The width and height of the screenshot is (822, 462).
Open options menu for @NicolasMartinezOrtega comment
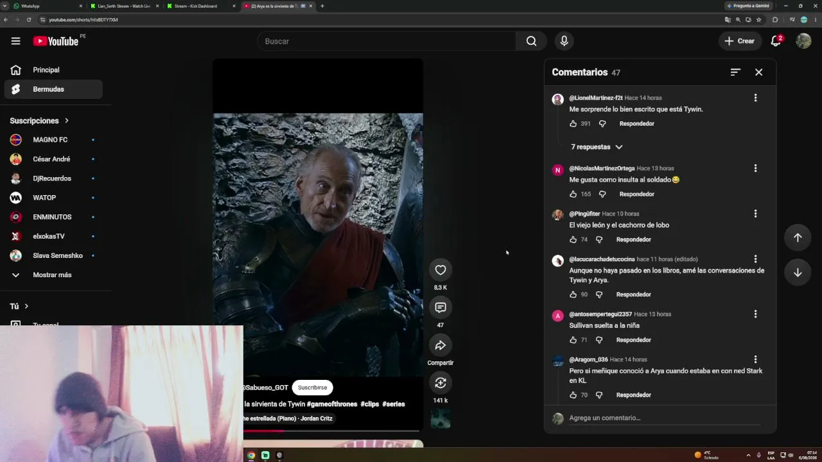tap(755, 168)
